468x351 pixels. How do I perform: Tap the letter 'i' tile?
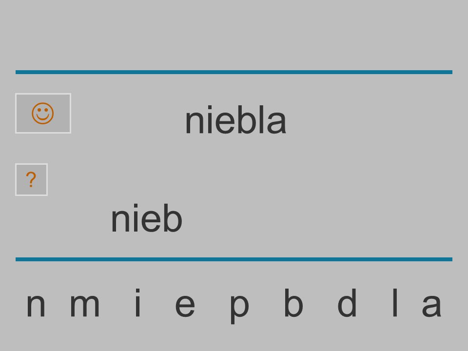(137, 303)
